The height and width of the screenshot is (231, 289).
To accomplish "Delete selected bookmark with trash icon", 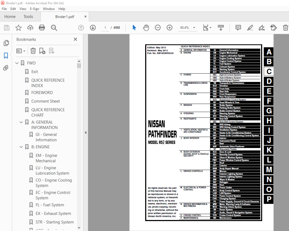I will (x=33, y=51).
